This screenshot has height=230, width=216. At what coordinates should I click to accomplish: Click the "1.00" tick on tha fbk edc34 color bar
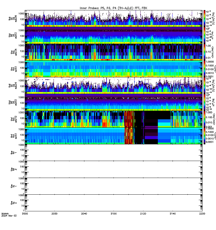pos(208,46)
